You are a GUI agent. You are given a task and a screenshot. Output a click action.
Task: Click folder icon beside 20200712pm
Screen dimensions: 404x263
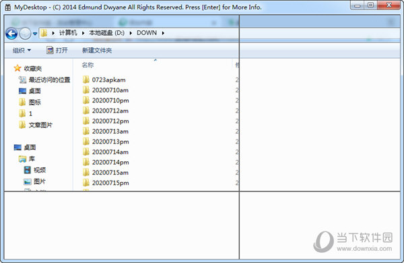coord(86,121)
